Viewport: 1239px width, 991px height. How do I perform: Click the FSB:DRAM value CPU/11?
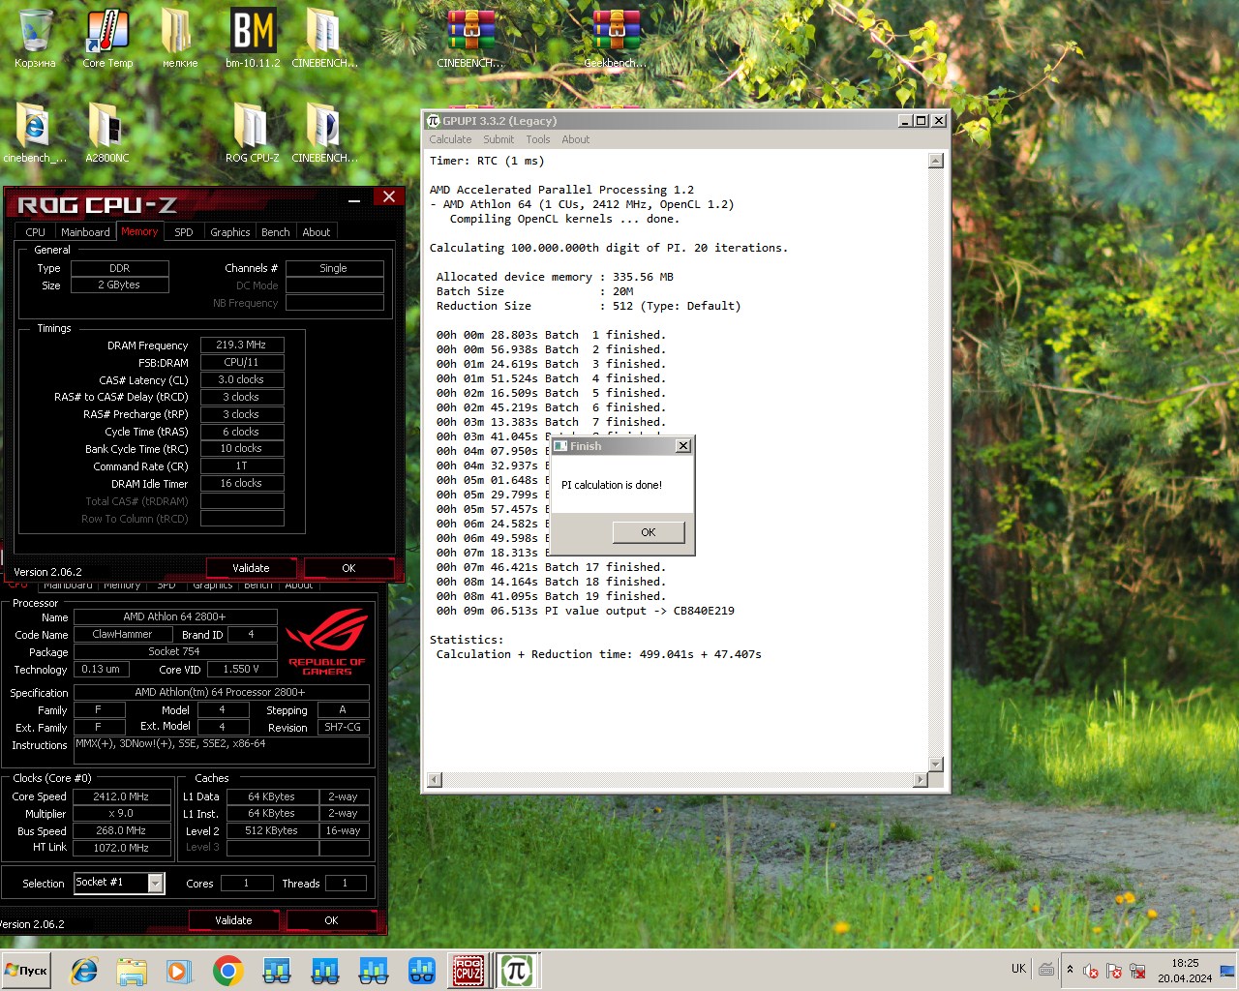(x=242, y=362)
